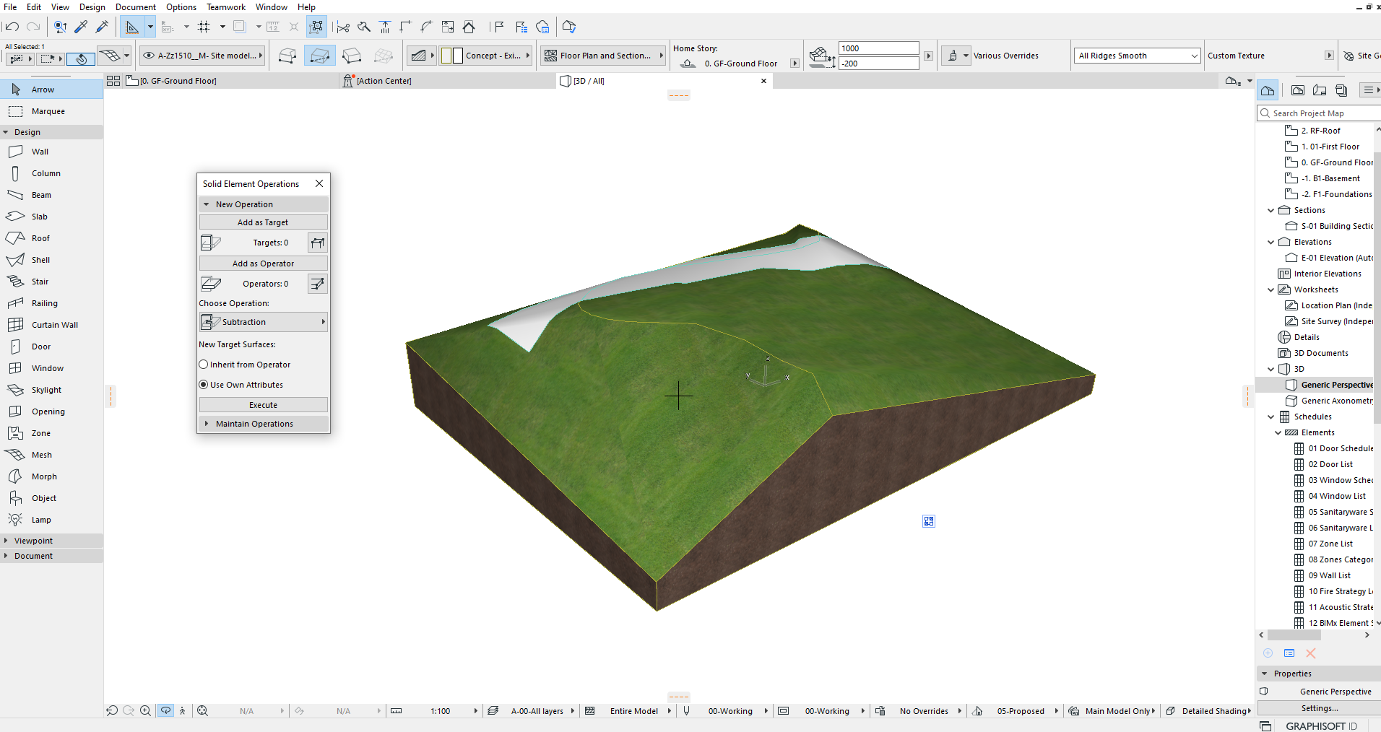Image resolution: width=1381 pixels, height=732 pixels.
Task: Select the Use Own Attributes radio button
Action: click(204, 385)
